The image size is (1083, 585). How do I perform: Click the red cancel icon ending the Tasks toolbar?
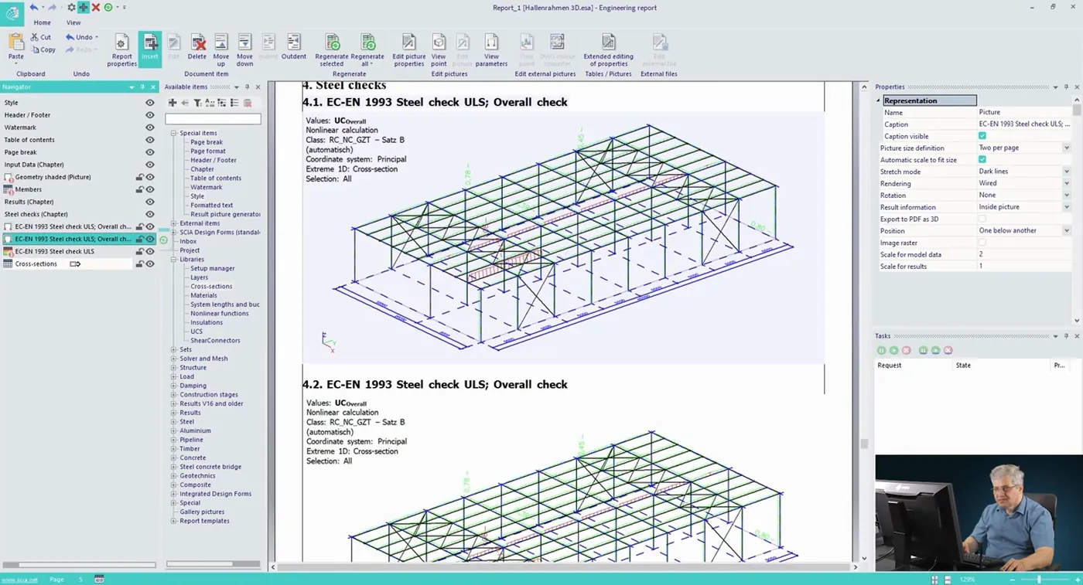pos(948,350)
